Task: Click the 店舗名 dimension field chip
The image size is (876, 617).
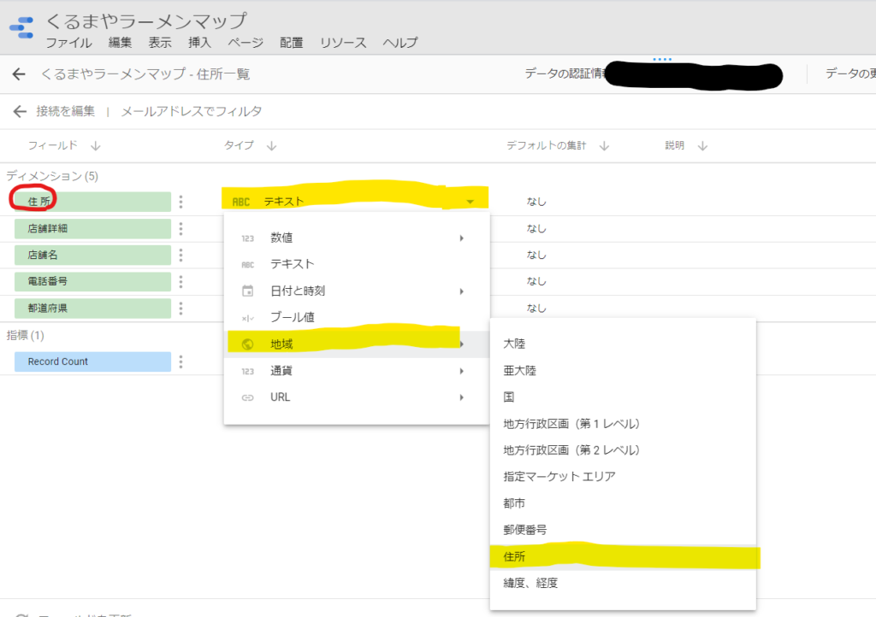Action: (x=92, y=255)
